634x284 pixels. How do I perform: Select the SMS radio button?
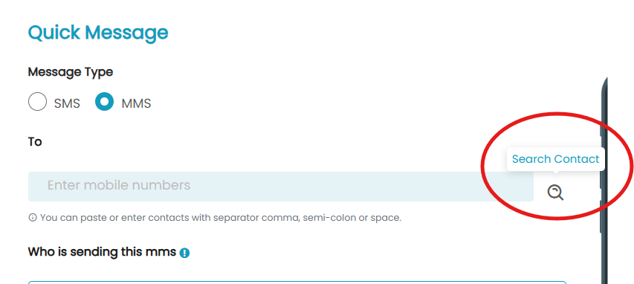tap(37, 102)
